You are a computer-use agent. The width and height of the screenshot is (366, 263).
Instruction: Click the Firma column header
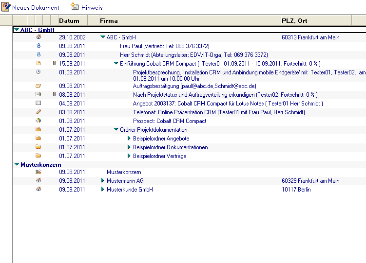[x=109, y=21]
